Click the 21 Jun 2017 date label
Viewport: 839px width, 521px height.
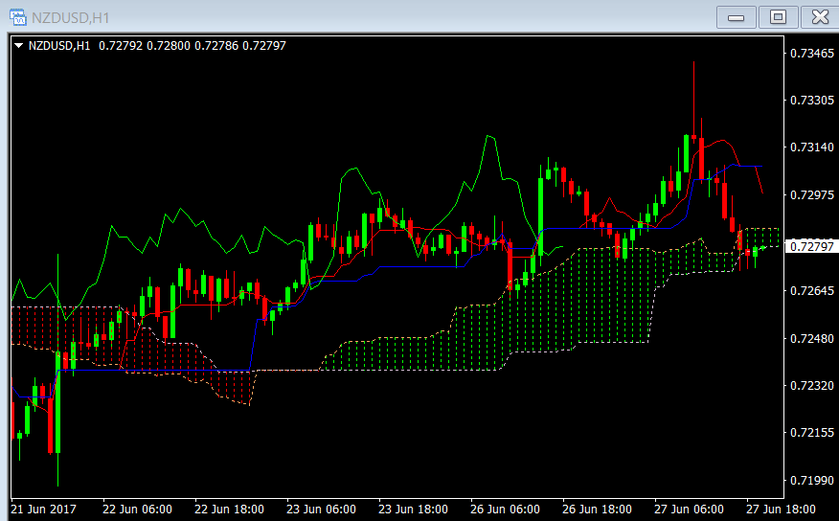pyautogui.click(x=43, y=509)
